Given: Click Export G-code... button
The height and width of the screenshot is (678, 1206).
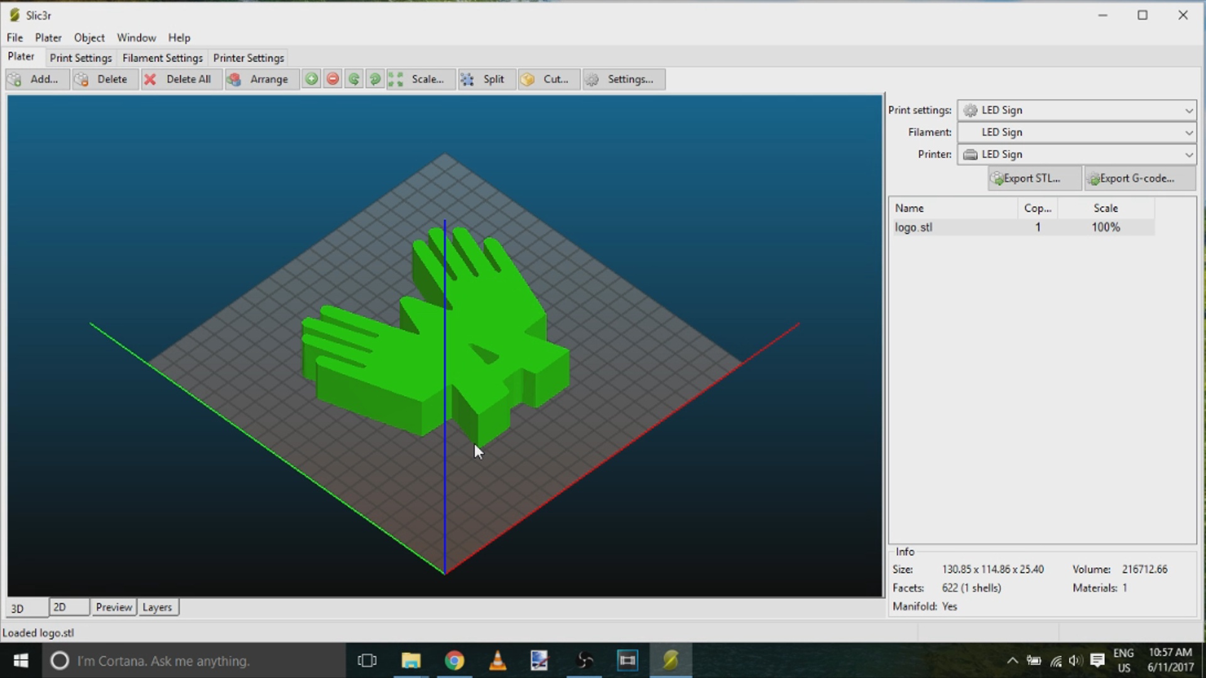Looking at the screenshot, I should click(1138, 178).
